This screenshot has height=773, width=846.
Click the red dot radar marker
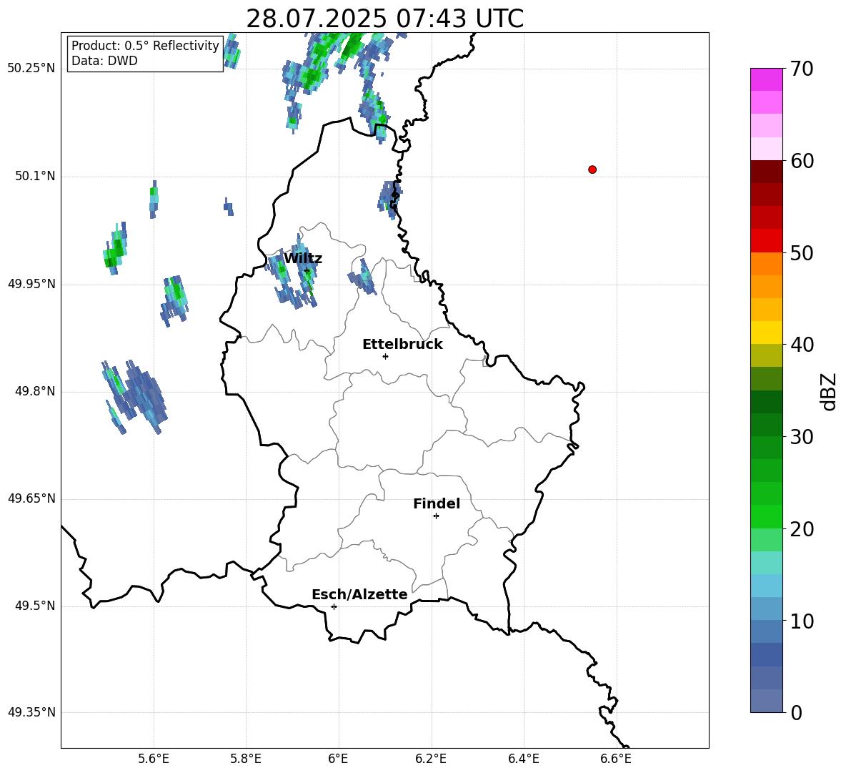(x=592, y=169)
